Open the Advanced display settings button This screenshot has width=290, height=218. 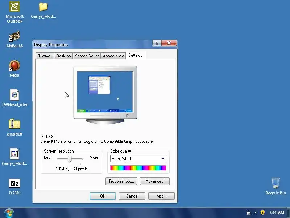pos(155,181)
